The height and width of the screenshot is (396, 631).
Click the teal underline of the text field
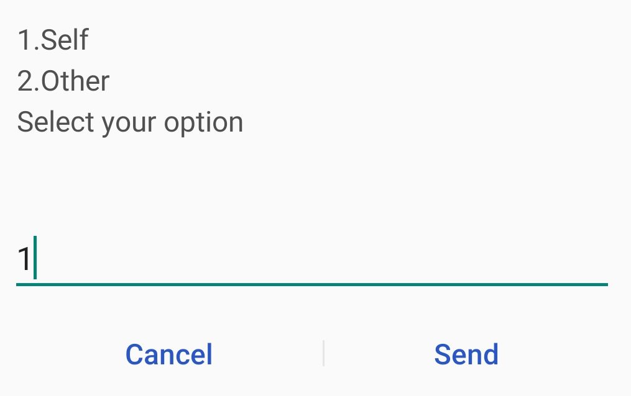click(311, 284)
